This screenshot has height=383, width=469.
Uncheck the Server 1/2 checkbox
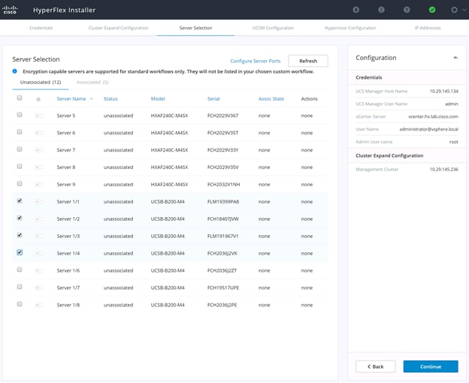pos(20,218)
